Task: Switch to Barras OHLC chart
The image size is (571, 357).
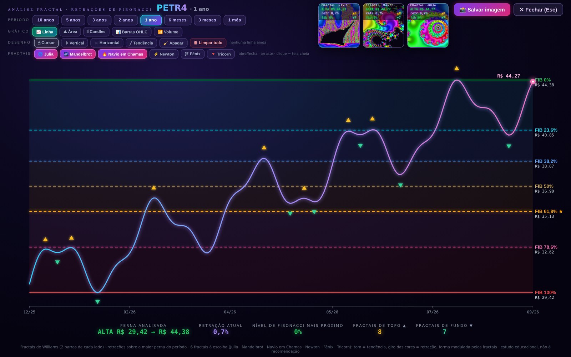Action: [132, 32]
